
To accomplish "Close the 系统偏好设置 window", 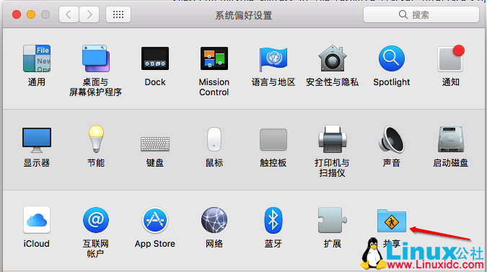I will 17,14.
